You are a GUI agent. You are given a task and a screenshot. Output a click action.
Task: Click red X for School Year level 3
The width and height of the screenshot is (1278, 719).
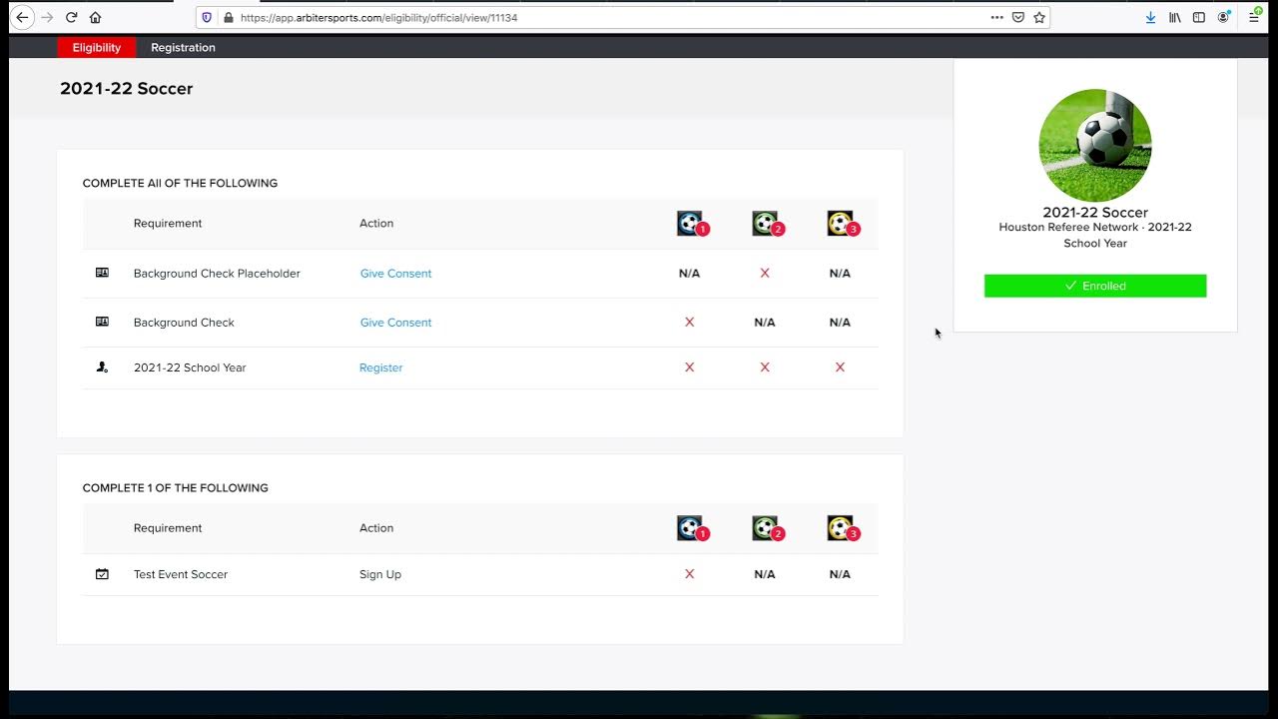(x=840, y=367)
